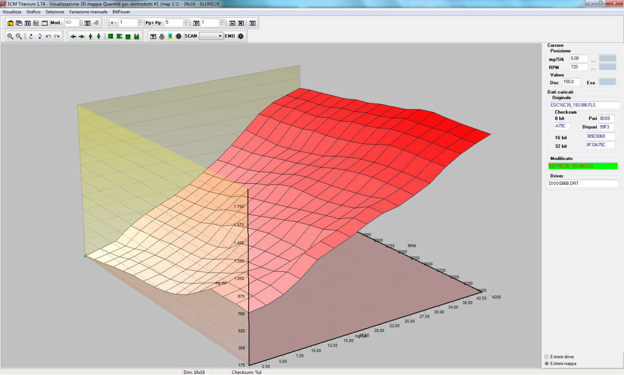Viewport: 624px width, 375px height.
Task: Click the cascading windows icon
Action: click(19, 23)
